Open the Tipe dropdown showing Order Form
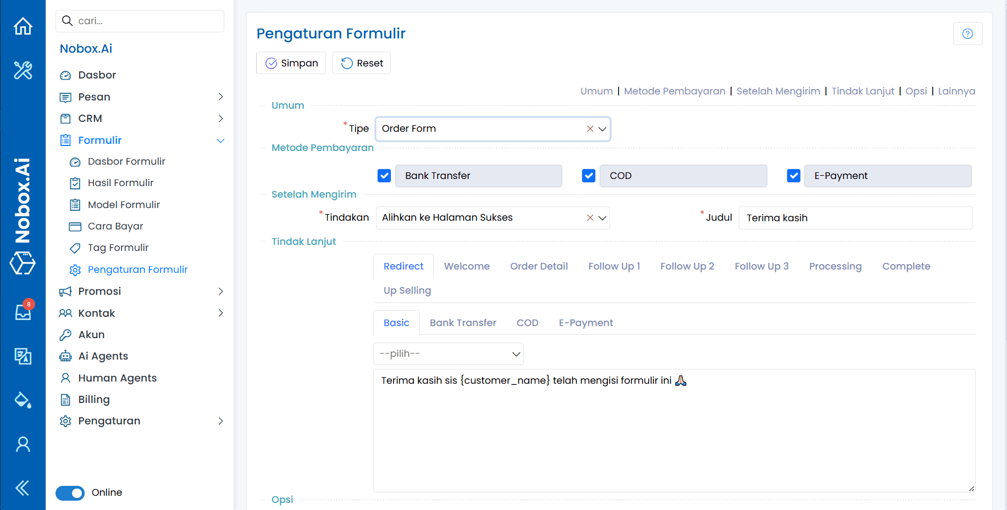Viewport: 1007px width, 510px height. [x=602, y=128]
